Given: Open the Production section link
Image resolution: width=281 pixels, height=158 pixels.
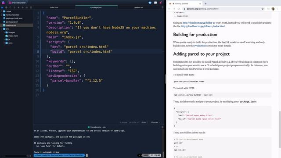Looking at the screenshot, I should click(x=200, y=46).
